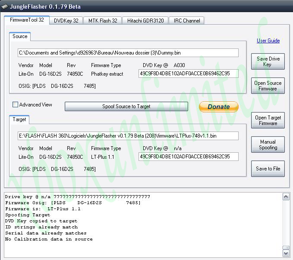The image size is (293, 260).
Task: Click 'Phatkey extract' firmware type in Source
Action: point(107,74)
